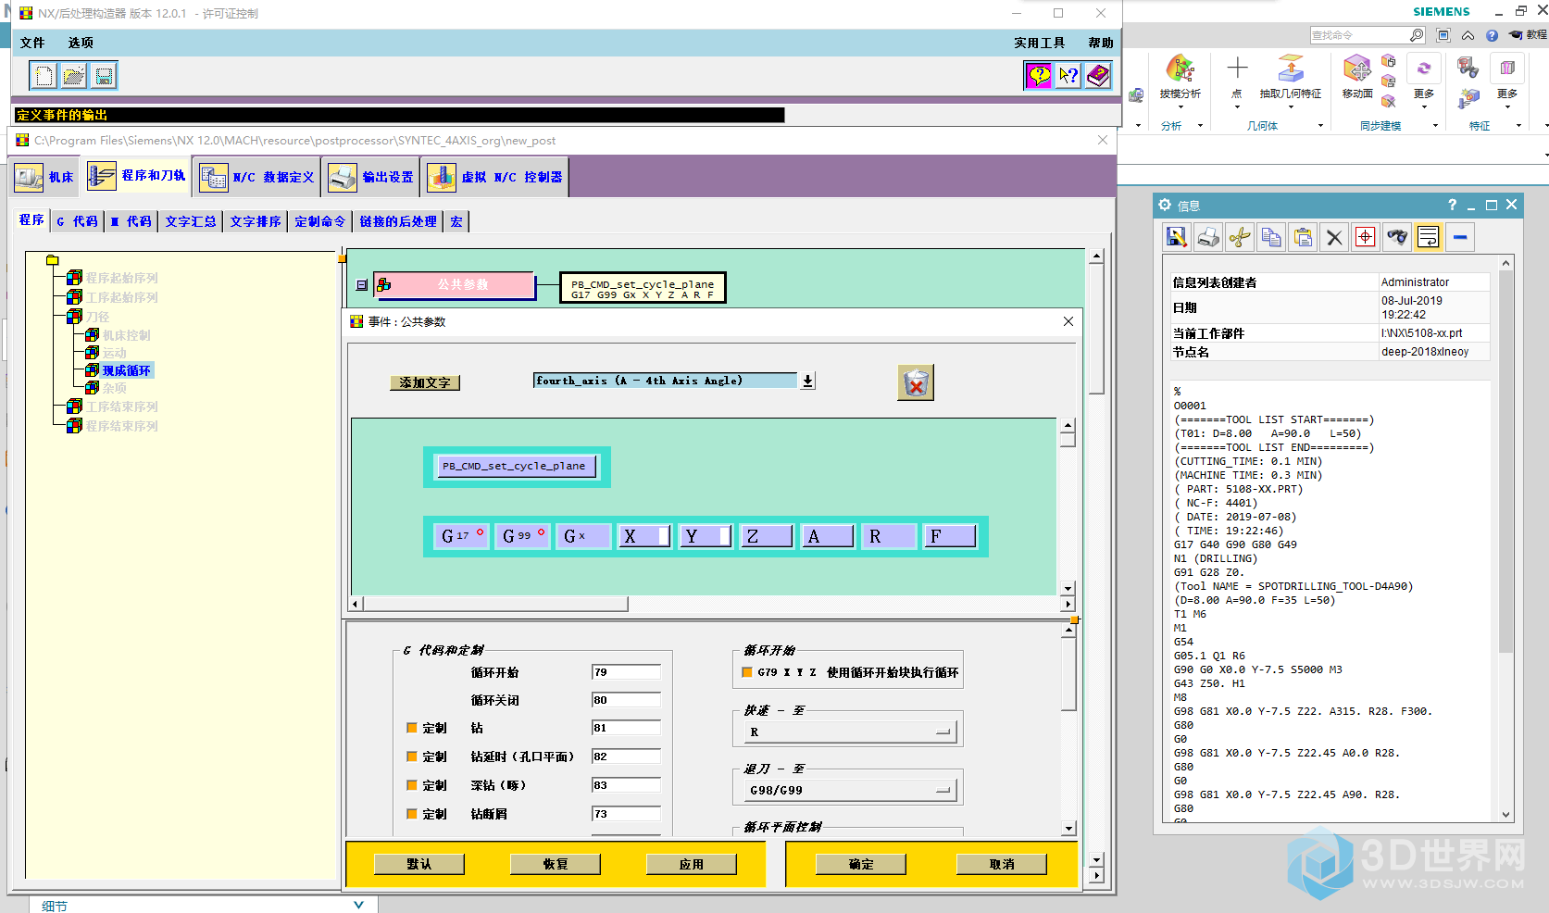The height and width of the screenshot is (913, 1549).
Task: Click the 移动面 move face icon
Action: point(1357,69)
